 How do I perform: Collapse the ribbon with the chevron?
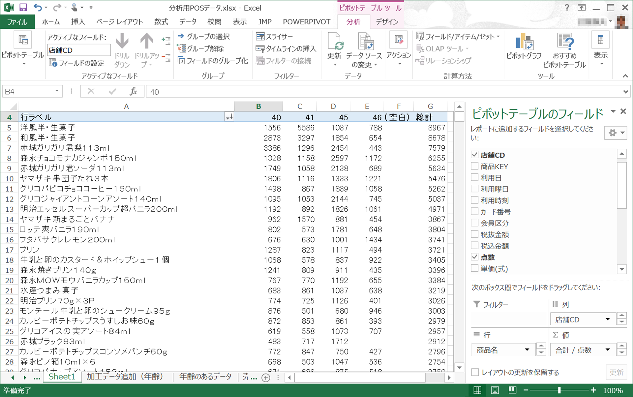[x=625, y=76]
